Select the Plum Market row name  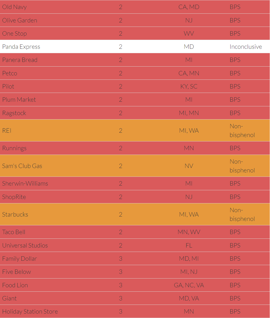coord(19,100)
